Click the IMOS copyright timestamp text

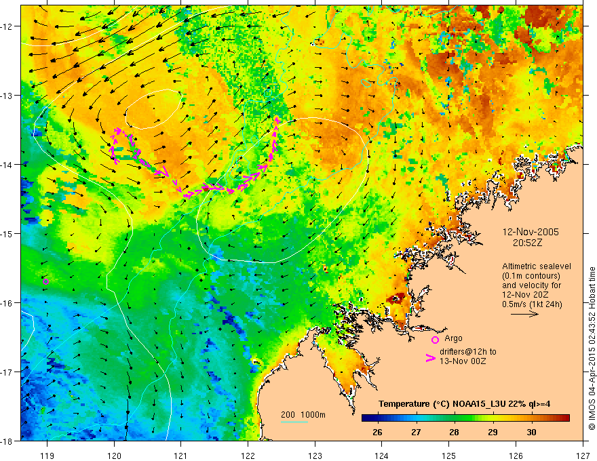[x=592, y=348]
